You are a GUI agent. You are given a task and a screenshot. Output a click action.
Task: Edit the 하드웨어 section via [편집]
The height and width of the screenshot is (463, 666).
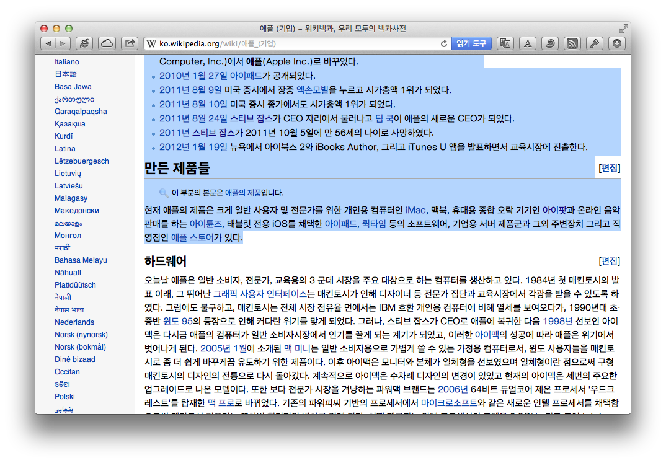click(x=609, y=261)
